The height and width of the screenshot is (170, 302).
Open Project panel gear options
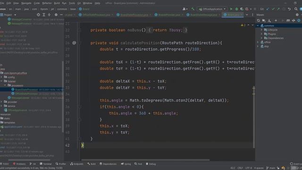click(x=56, y=15)
